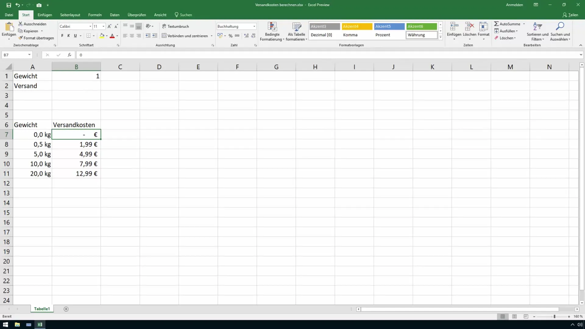Apply the Akzent4 cell style
The height and width of the screenshot is (329, 585).
357,27
